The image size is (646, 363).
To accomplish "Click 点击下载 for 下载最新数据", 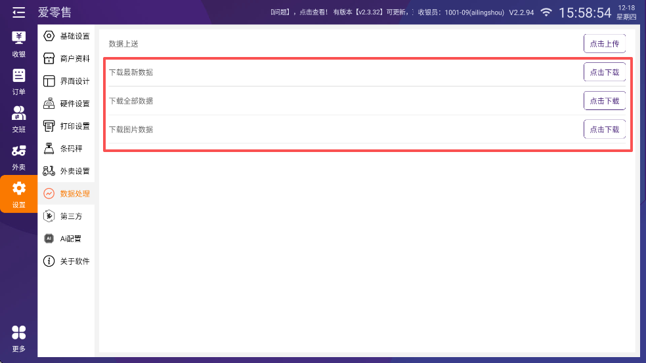I will pos(604,72).
